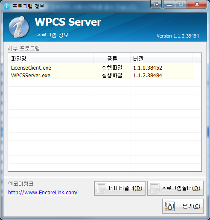Click version 1.1.0.38452 cell
The height and width of the screenshot is (220, 210).
click(x=148, y=68)
